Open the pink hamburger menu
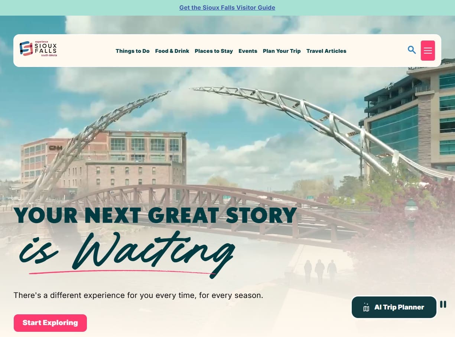This screenshot has height=337, width=455. (x=428, y=51)
